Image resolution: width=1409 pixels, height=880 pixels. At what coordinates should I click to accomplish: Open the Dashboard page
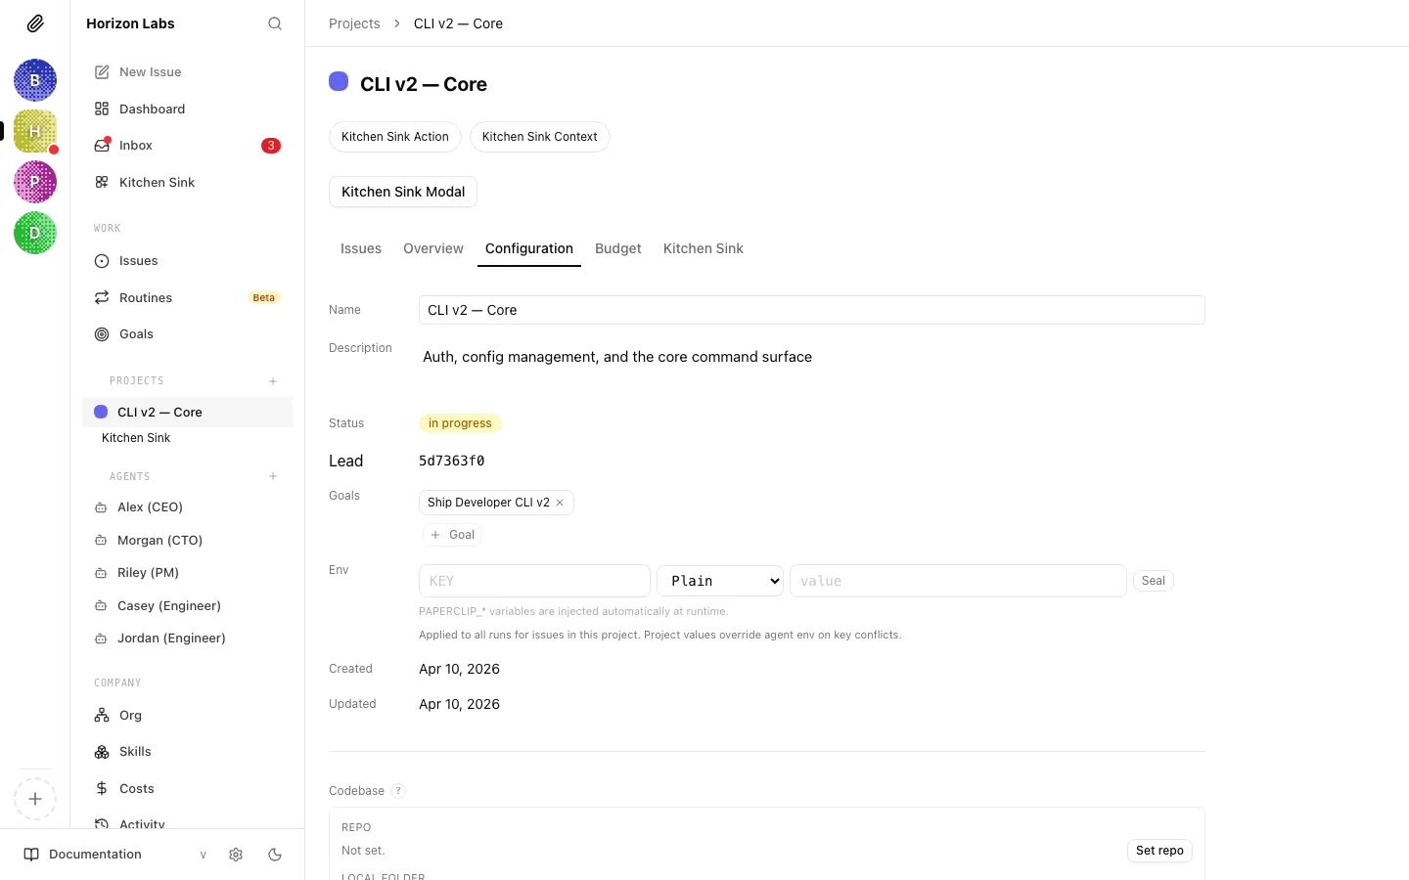[x=187, y=109]
